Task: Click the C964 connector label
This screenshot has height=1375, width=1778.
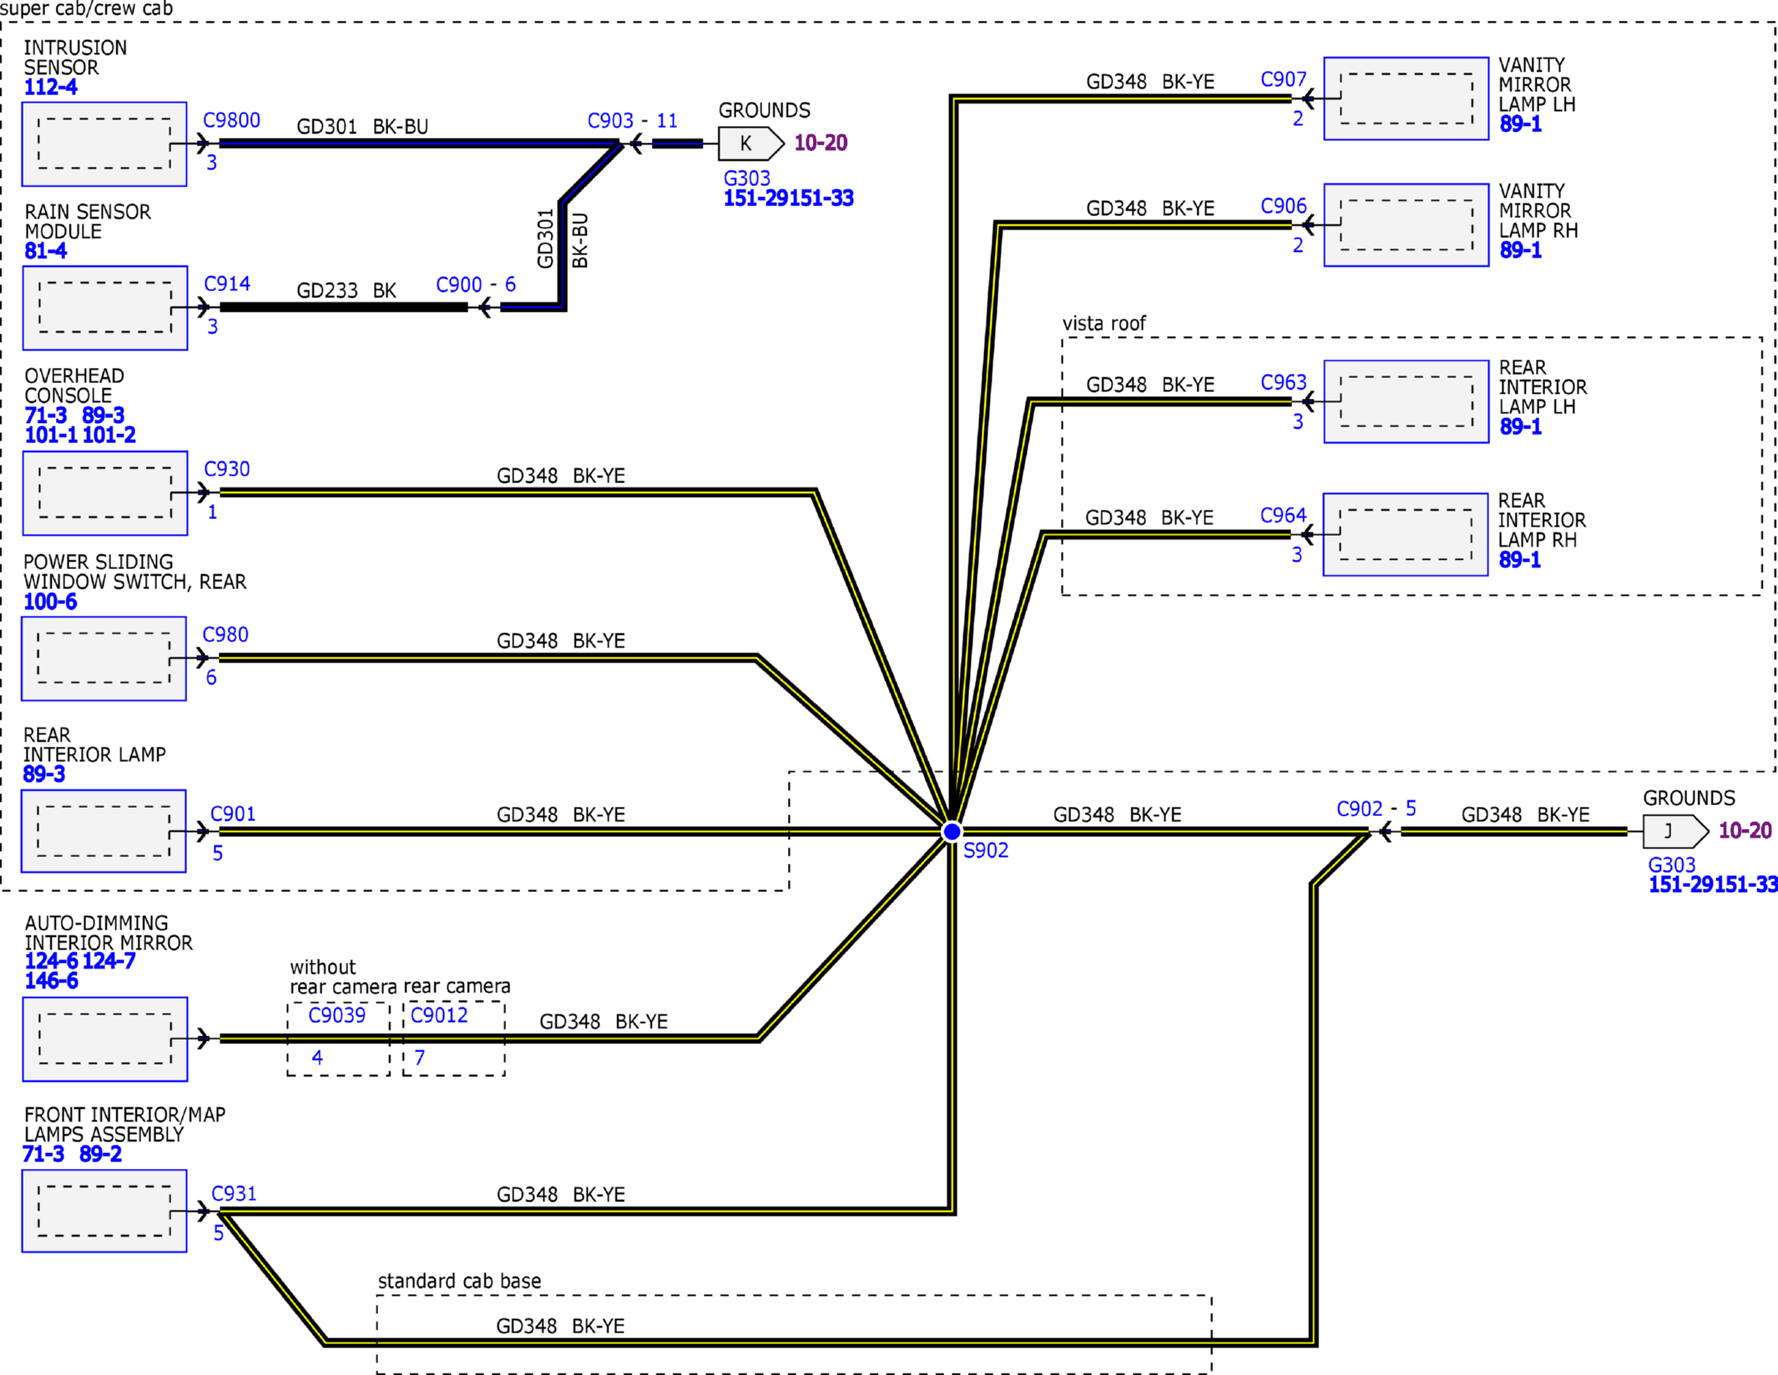Action: point(1283,516)
